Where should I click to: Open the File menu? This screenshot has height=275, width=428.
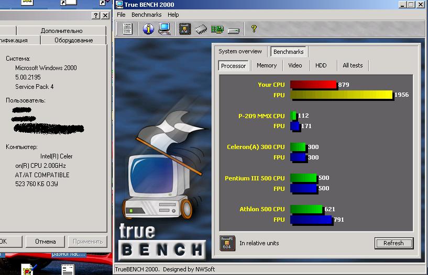click(121, 15)
